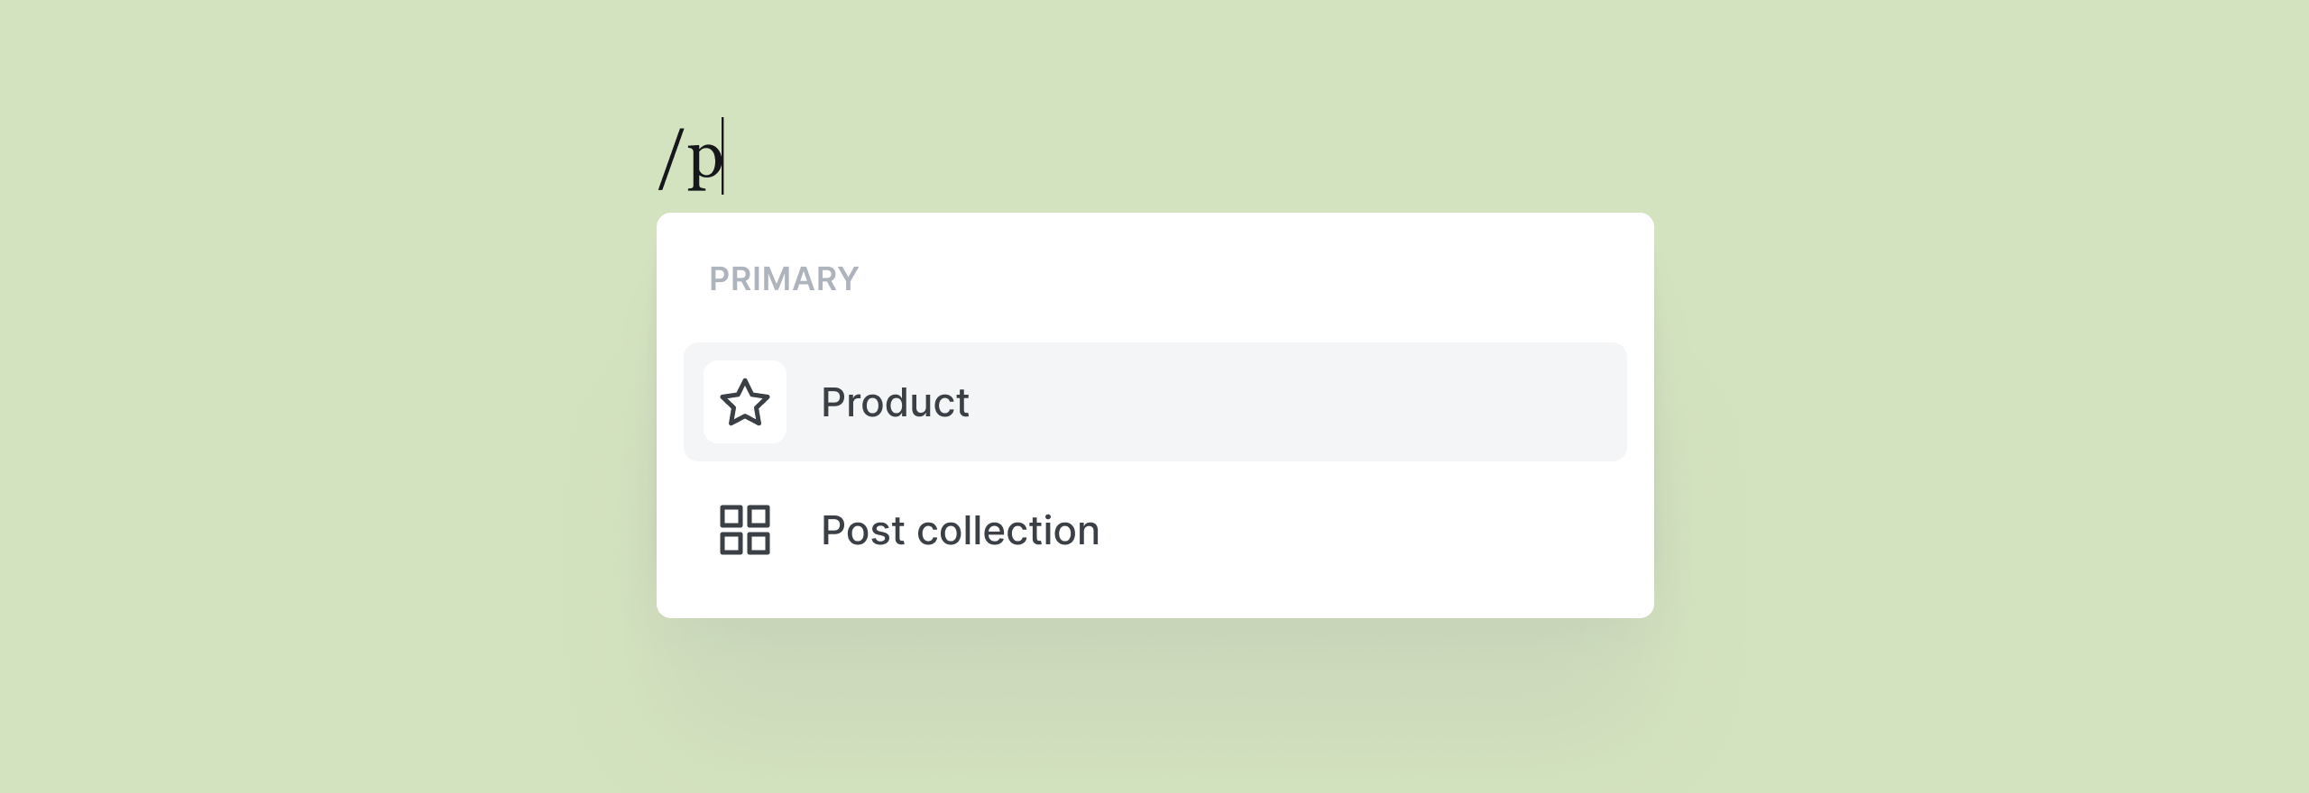Click blank menu space right of PRIMARY

coord(1263,279)
